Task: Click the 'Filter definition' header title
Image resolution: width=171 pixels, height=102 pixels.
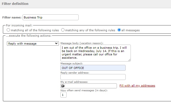Action: [15, 4]
